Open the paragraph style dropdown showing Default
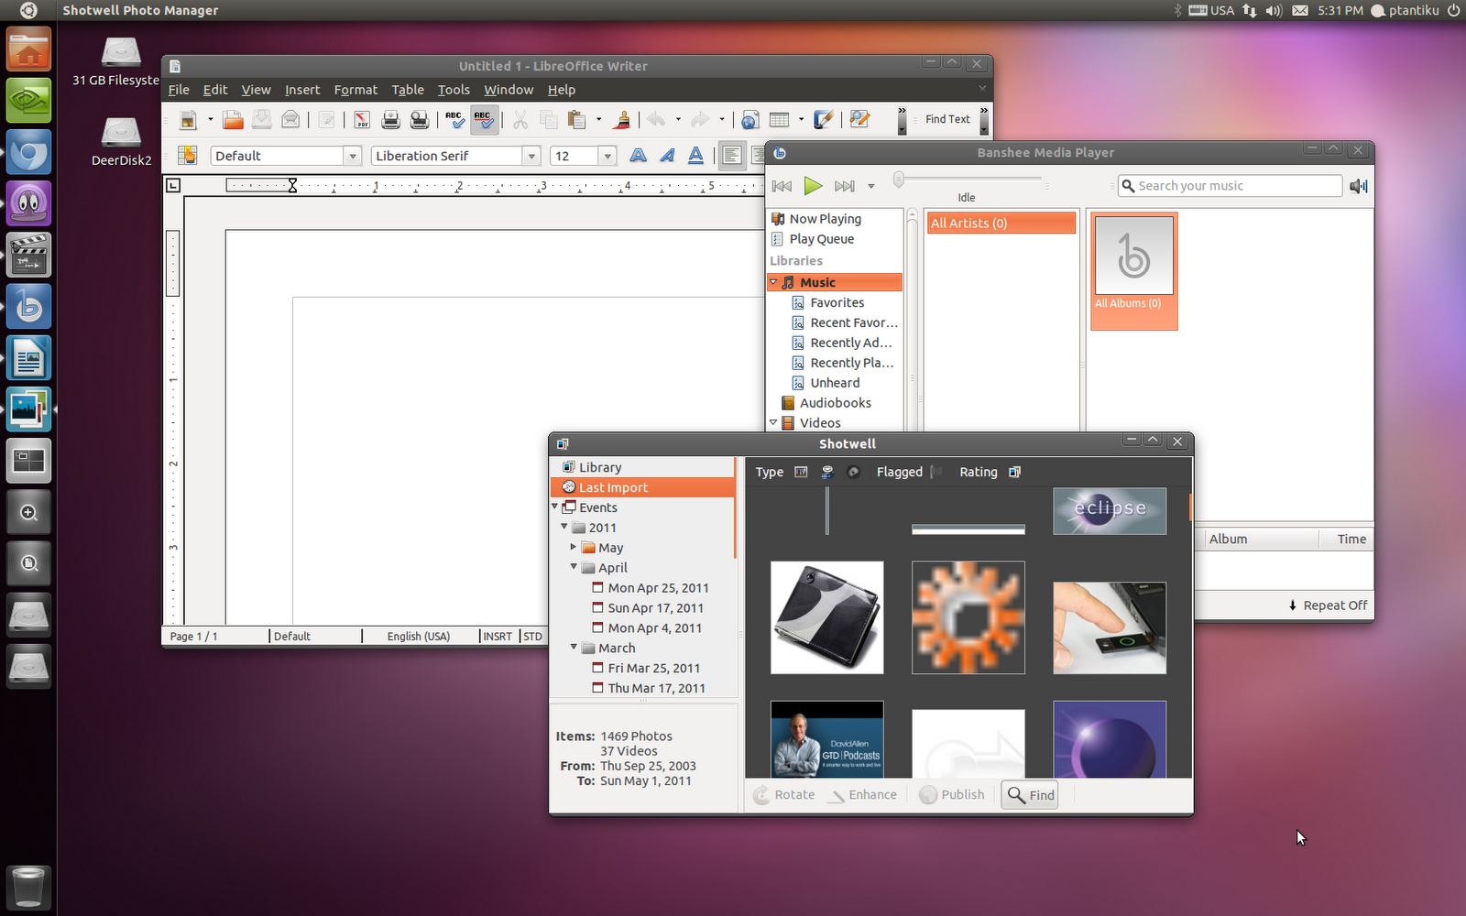 (353, 156)
